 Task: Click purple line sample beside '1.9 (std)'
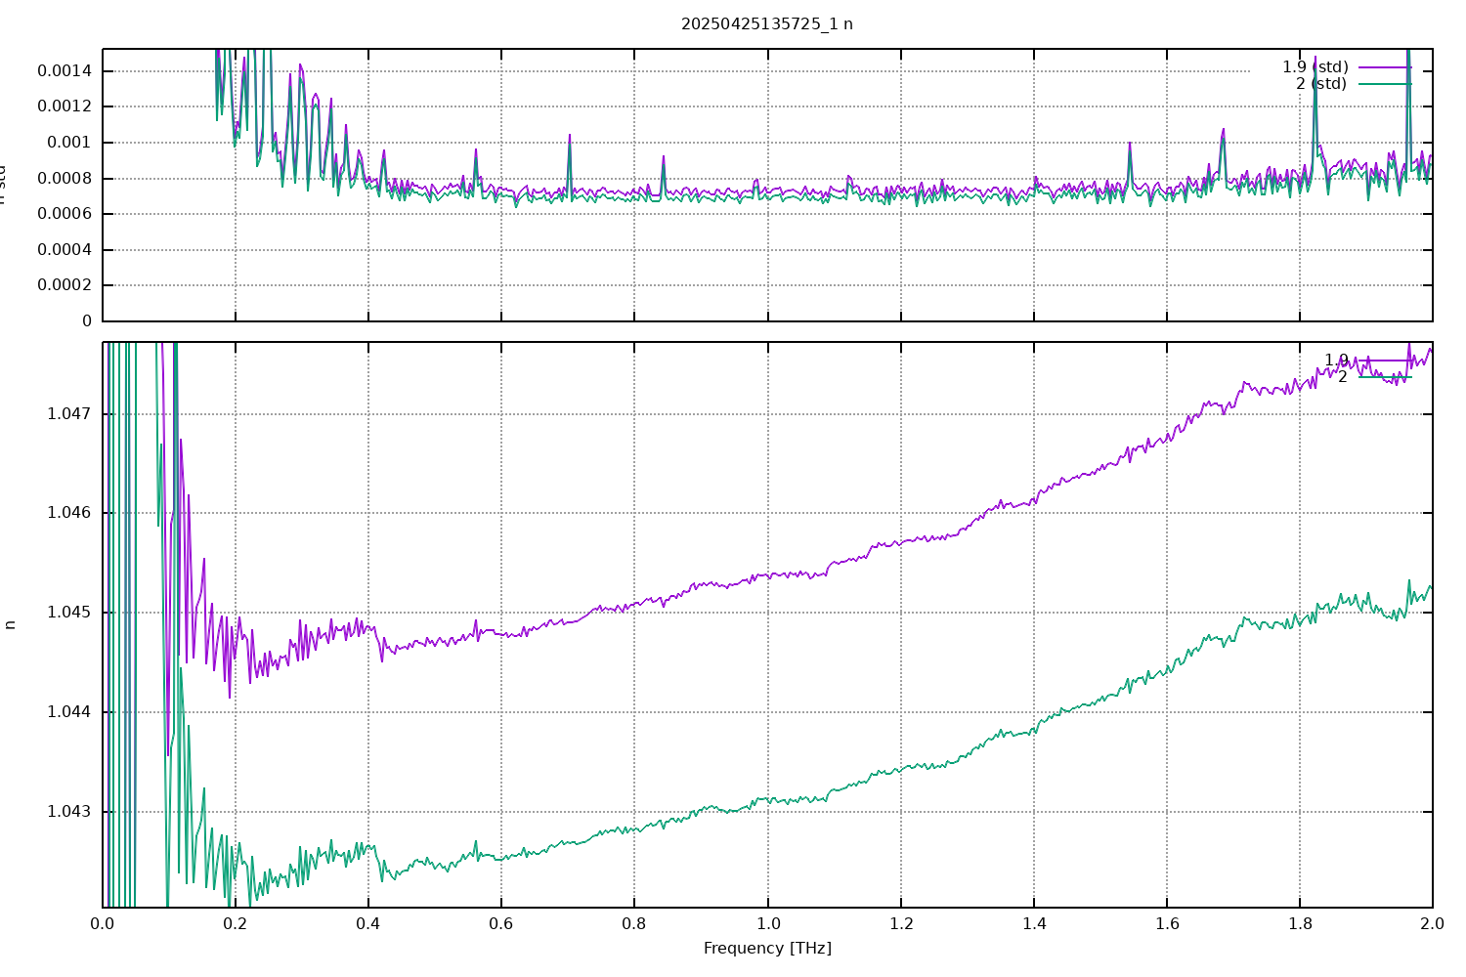pyautogui.click(x=1385, y=67)
